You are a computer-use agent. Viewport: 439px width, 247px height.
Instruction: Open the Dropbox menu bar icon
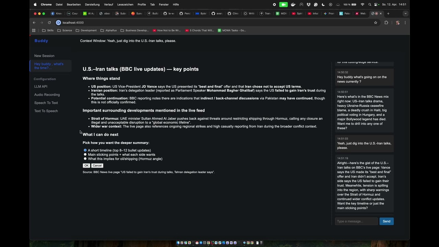pos(309,4)
